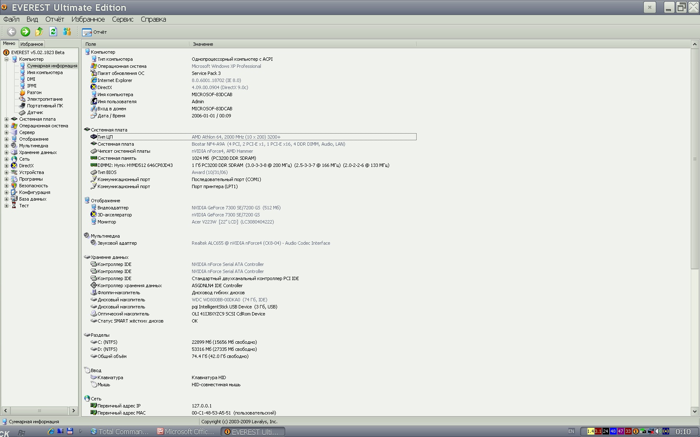Expand the Мультимедиа tree node
This screenshot has height=437, width=700.
coord(6,146)
